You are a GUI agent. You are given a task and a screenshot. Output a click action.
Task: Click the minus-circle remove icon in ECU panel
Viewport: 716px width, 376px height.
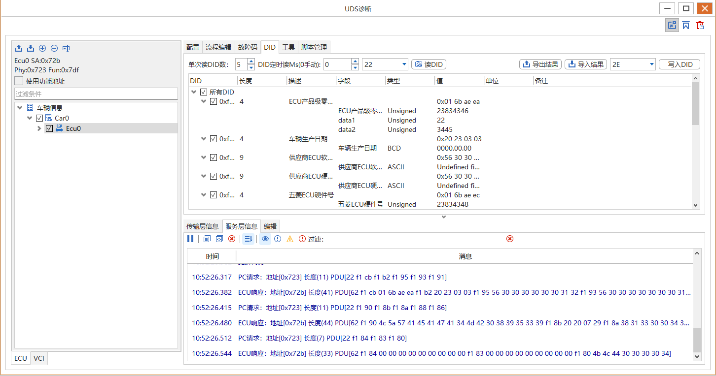(x=54, y=48)
